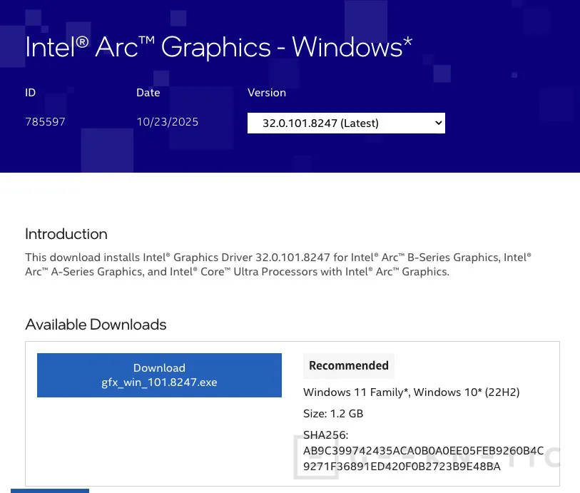The height and width of the screenshot is (493, 580).
Task: Click the filename gfx_win_101.8247.exe label
Action: (x=158, y=382)
